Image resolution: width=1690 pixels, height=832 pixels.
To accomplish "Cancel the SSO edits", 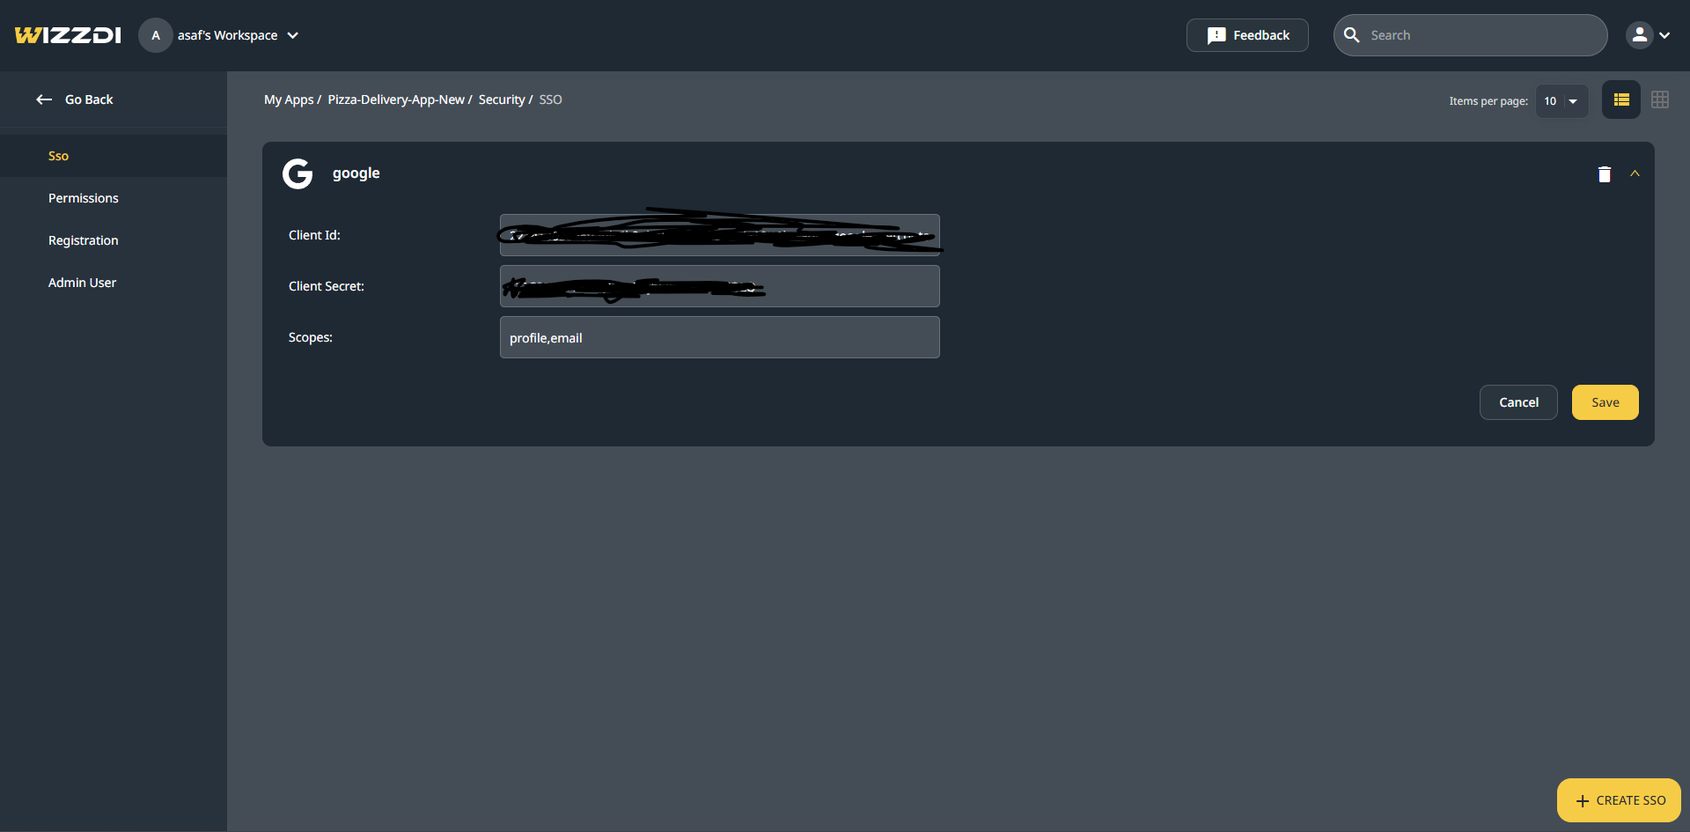I will pyautogui.click(x=1518, y=402).
